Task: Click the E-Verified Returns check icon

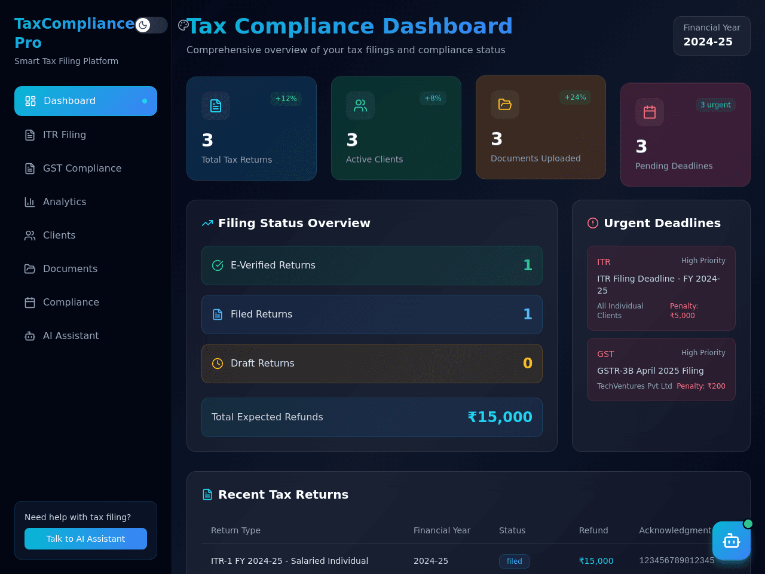Action: pyautogui.click(x=218, y=265)
